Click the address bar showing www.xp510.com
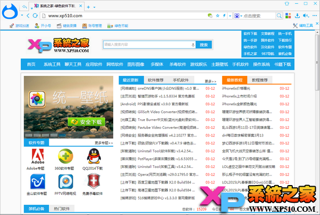 click(x=122, y=16)
